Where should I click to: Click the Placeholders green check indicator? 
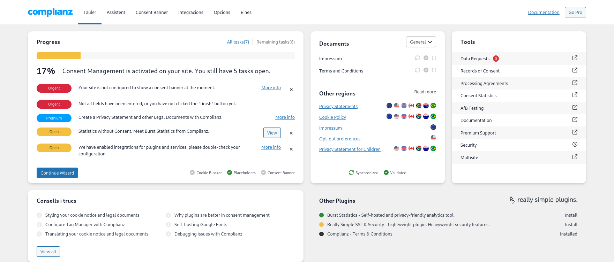click(x=230, y=172)
